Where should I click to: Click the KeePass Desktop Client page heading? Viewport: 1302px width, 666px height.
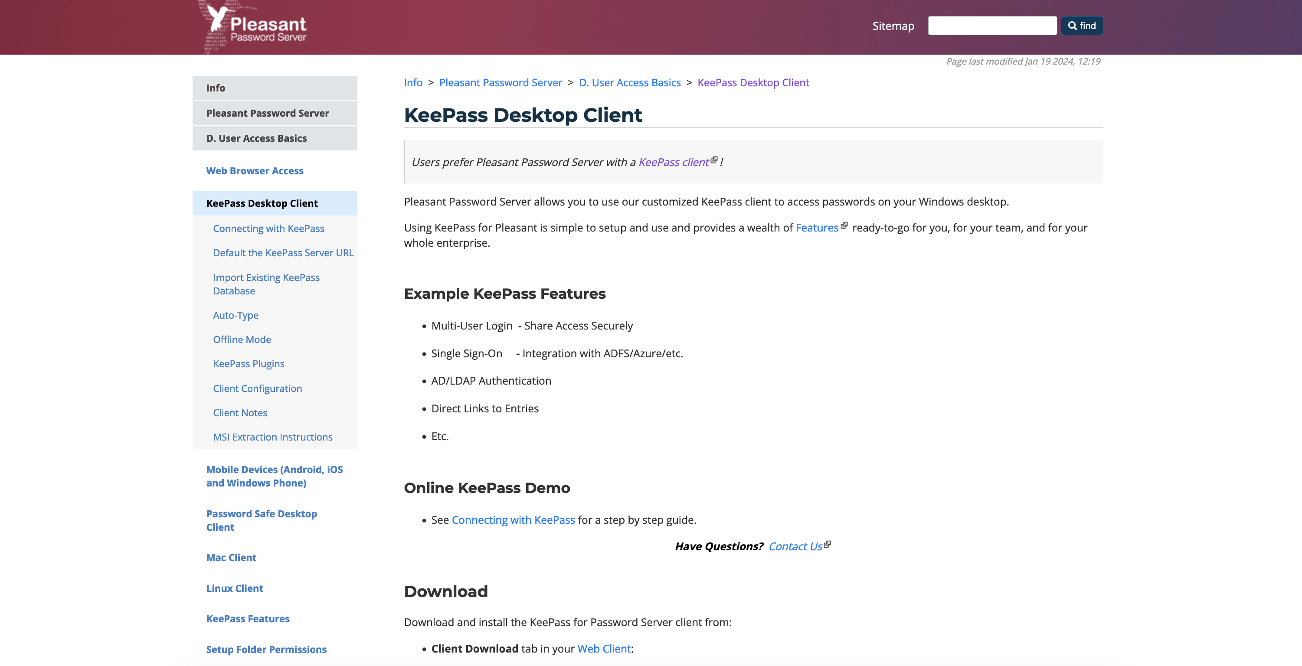click(523, 115)
